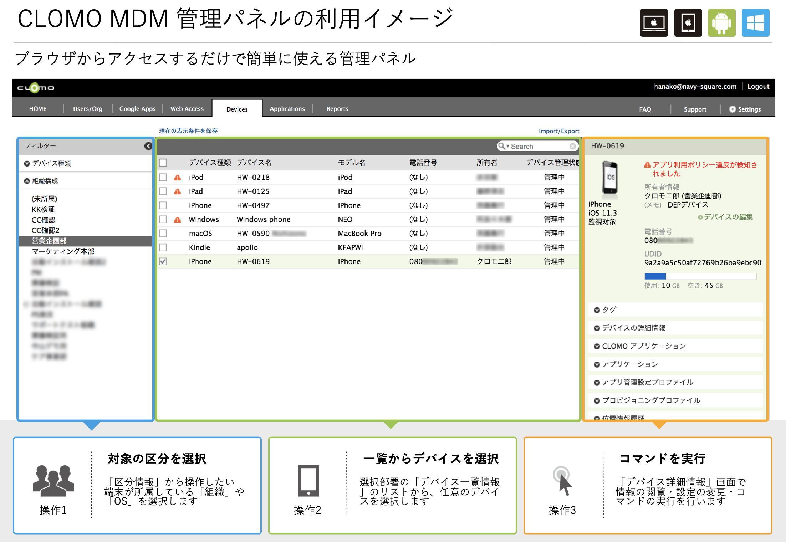Select マーケティング本部 in organization tree
Image resolution: width=786 pixels, height=542 pixels.
coord(63,251)
